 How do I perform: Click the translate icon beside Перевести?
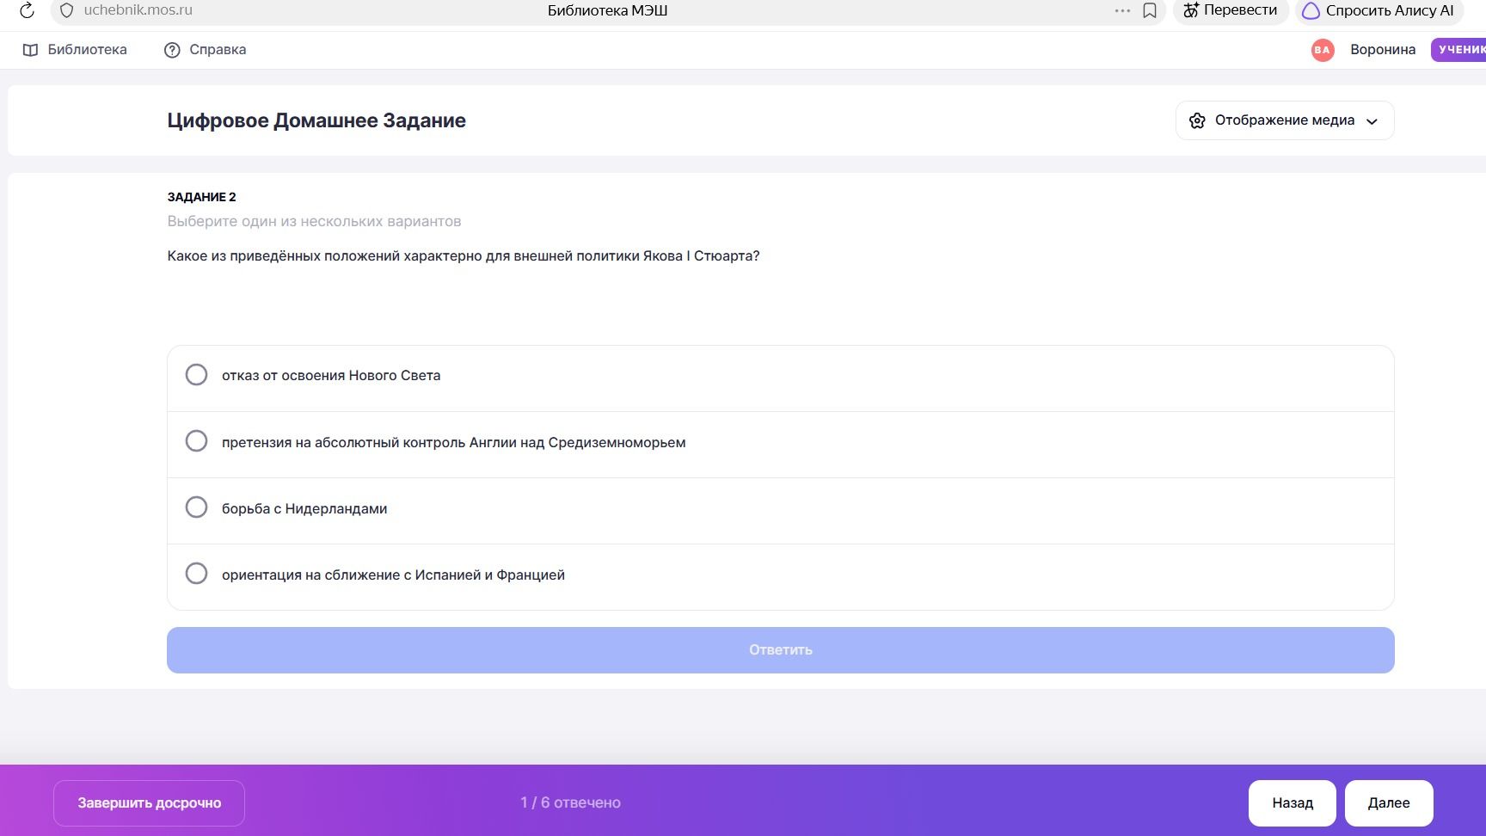1191,10
